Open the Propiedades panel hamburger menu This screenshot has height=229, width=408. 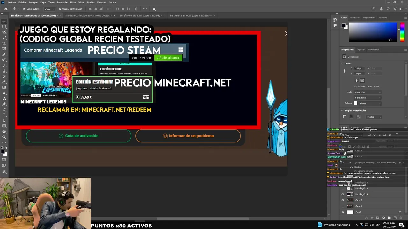405,50
